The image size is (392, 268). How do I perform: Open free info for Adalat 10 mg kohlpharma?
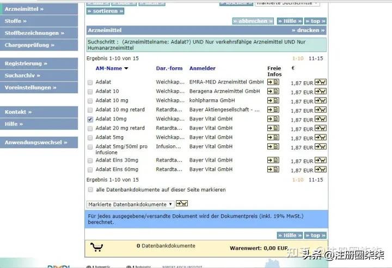(x=273, y=100)
